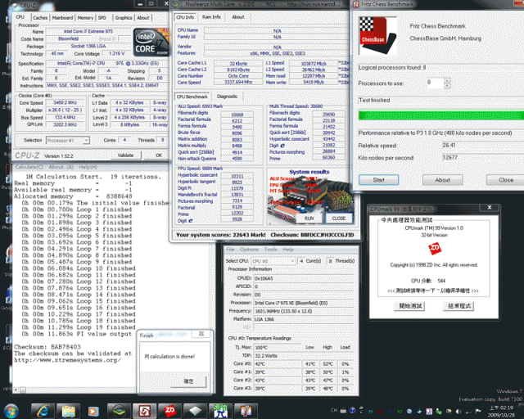
Task: Open the Windows Start menu orb
Action: point(10,409)
